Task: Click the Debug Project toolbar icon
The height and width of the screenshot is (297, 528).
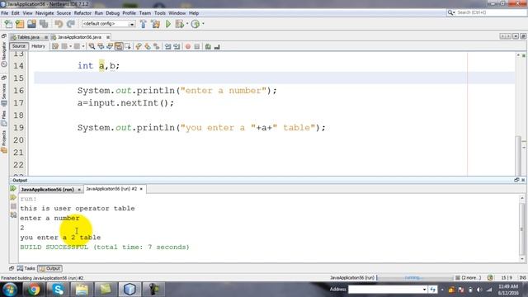Action: pos(180,24)
